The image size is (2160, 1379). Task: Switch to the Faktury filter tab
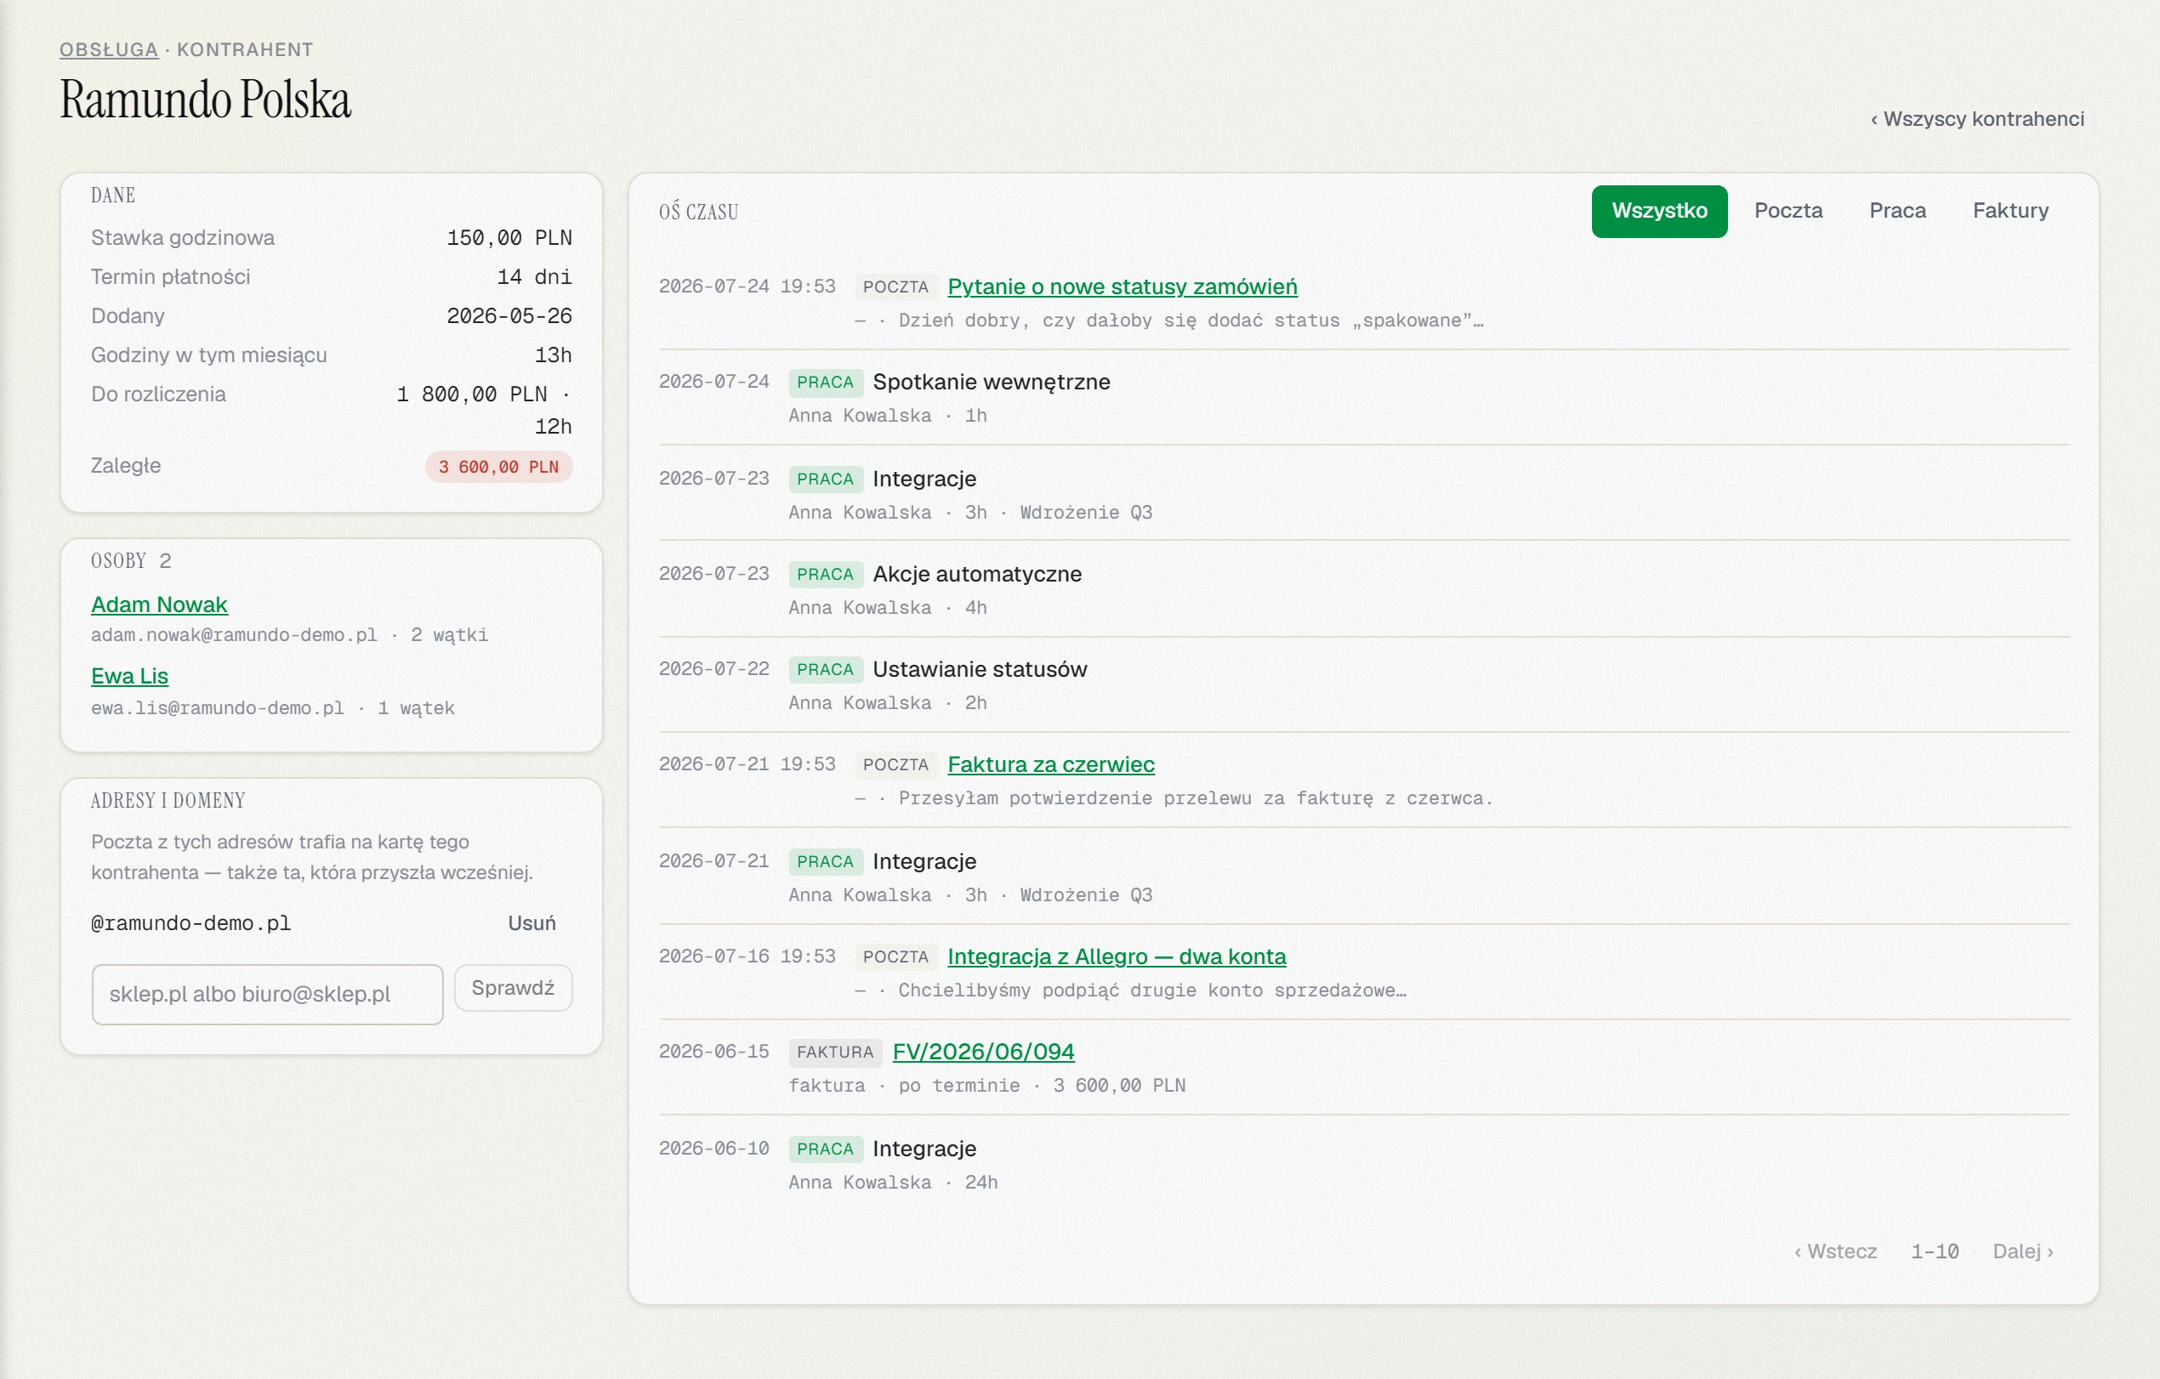coord(2010,211)
